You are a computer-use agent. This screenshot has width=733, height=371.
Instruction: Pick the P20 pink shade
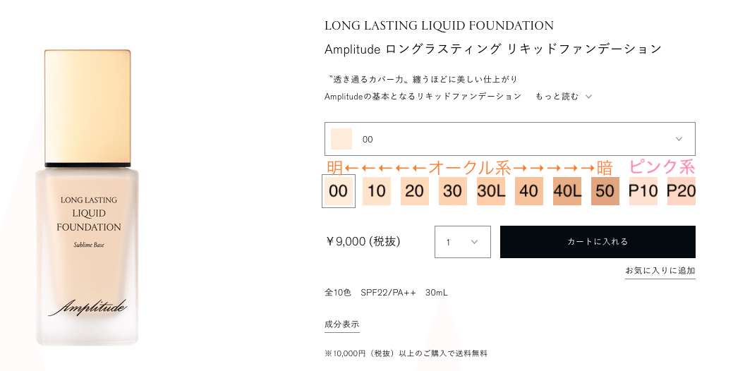click(681, 191)
